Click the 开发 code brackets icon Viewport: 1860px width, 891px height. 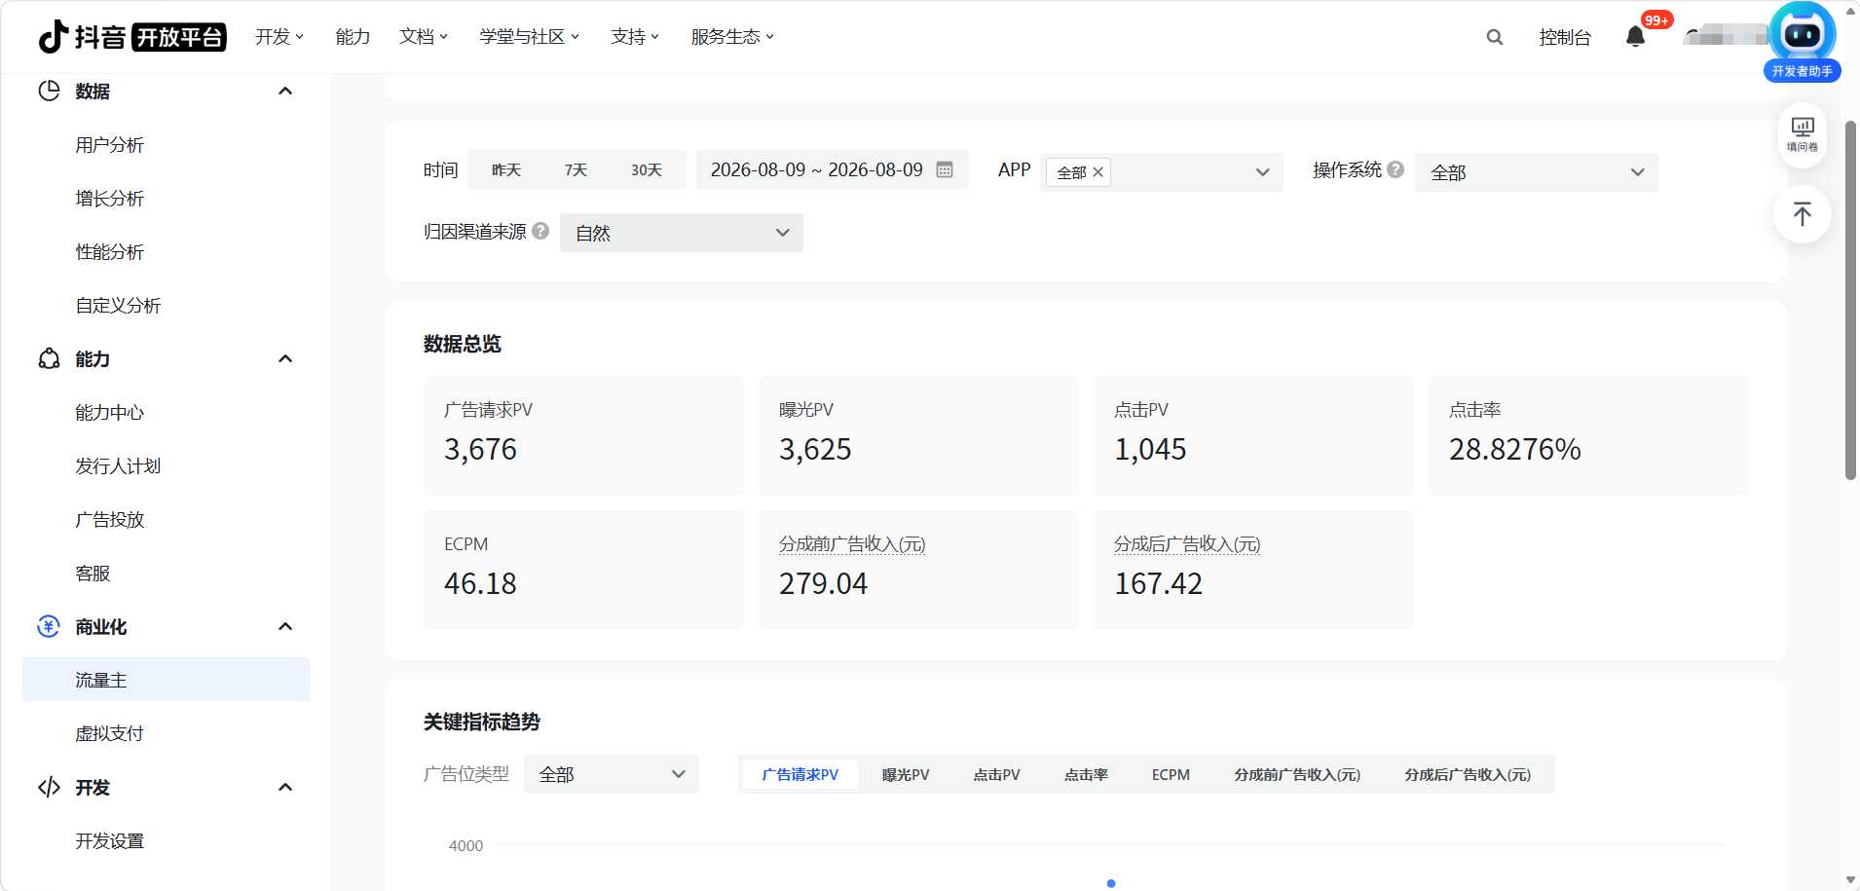pyautogui.click(x=49, y=787)
